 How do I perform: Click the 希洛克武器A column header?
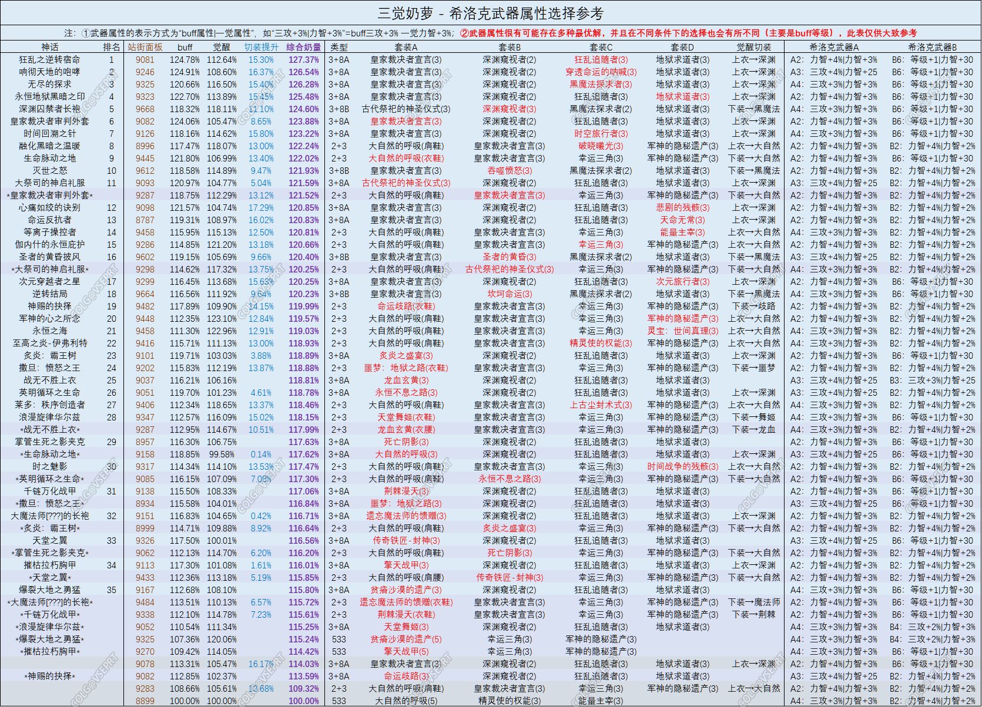pos(833,47)
